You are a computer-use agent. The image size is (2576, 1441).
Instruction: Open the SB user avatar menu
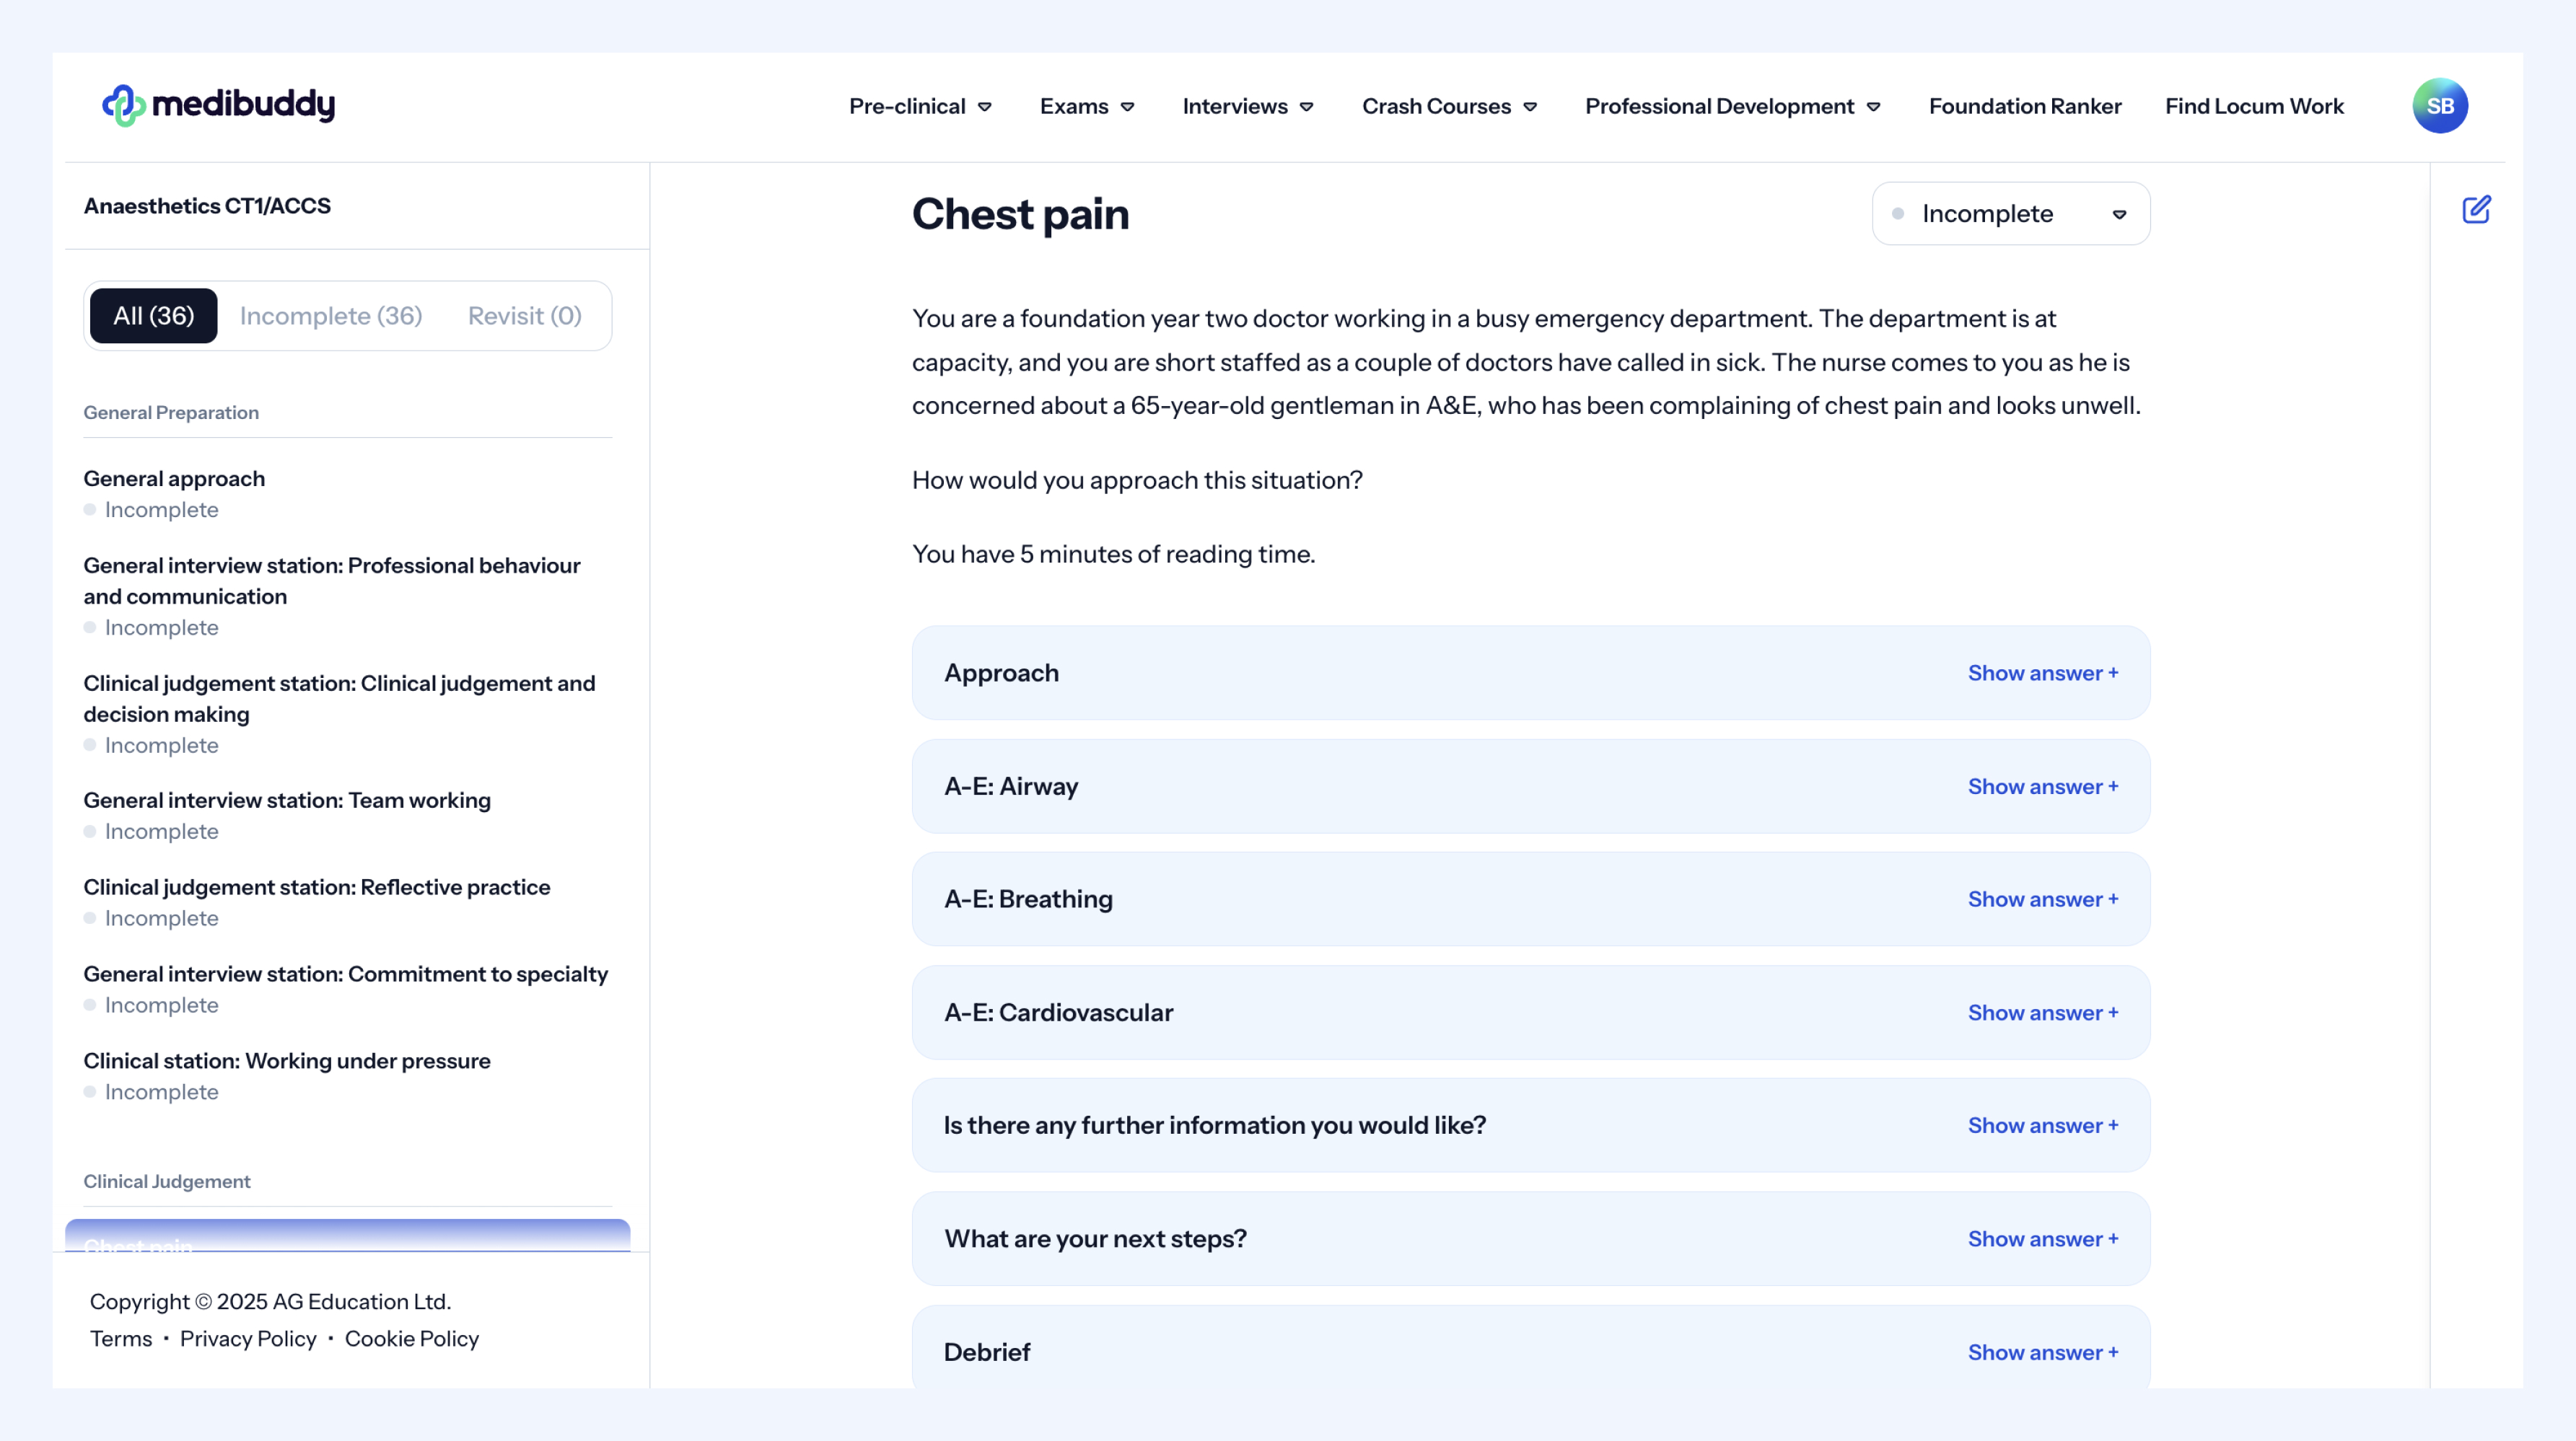[2439, 106]
